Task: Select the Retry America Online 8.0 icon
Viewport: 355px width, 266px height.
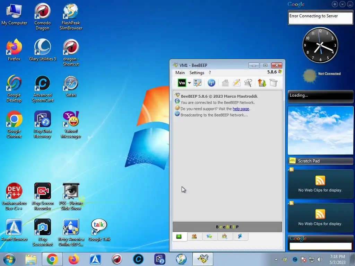Action: [71, 232]
